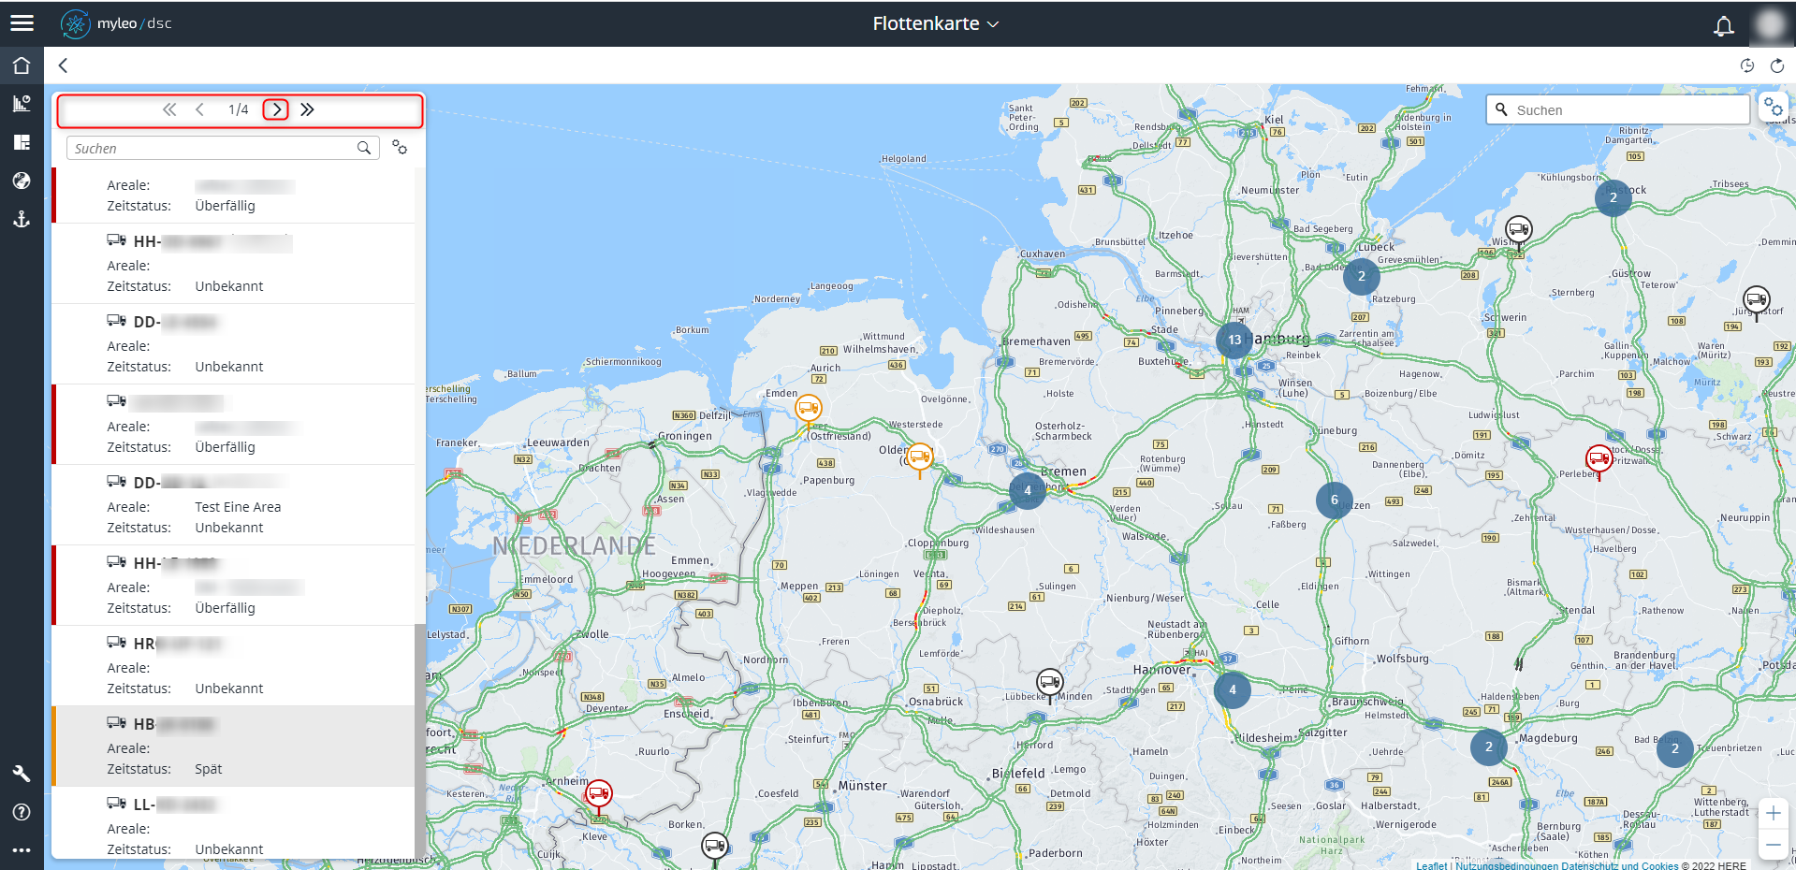The width and height of the screenshot is (1796, 870).
Task: Open the user profile avatar
Action: click(x=1770, y=23)
